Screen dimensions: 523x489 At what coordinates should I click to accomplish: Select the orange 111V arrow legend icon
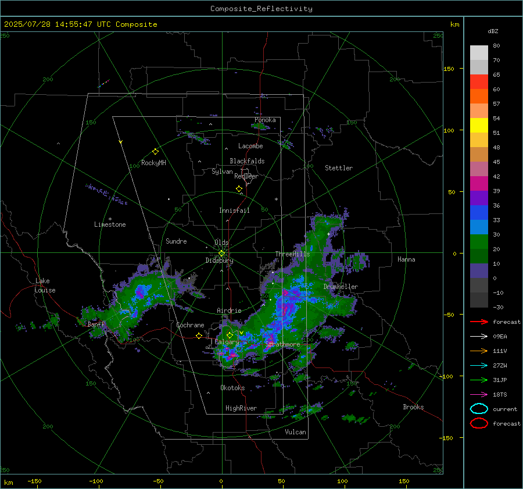479,351
